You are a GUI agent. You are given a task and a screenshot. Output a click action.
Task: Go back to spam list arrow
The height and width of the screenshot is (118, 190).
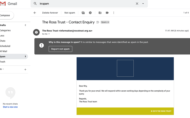35,13
